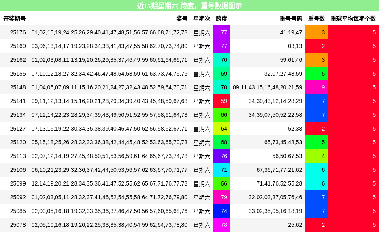Image resolution: width=379 pixels, height=232 pixels.
Task: Click the 星期次 column header
Action: (x=202, y=19)
